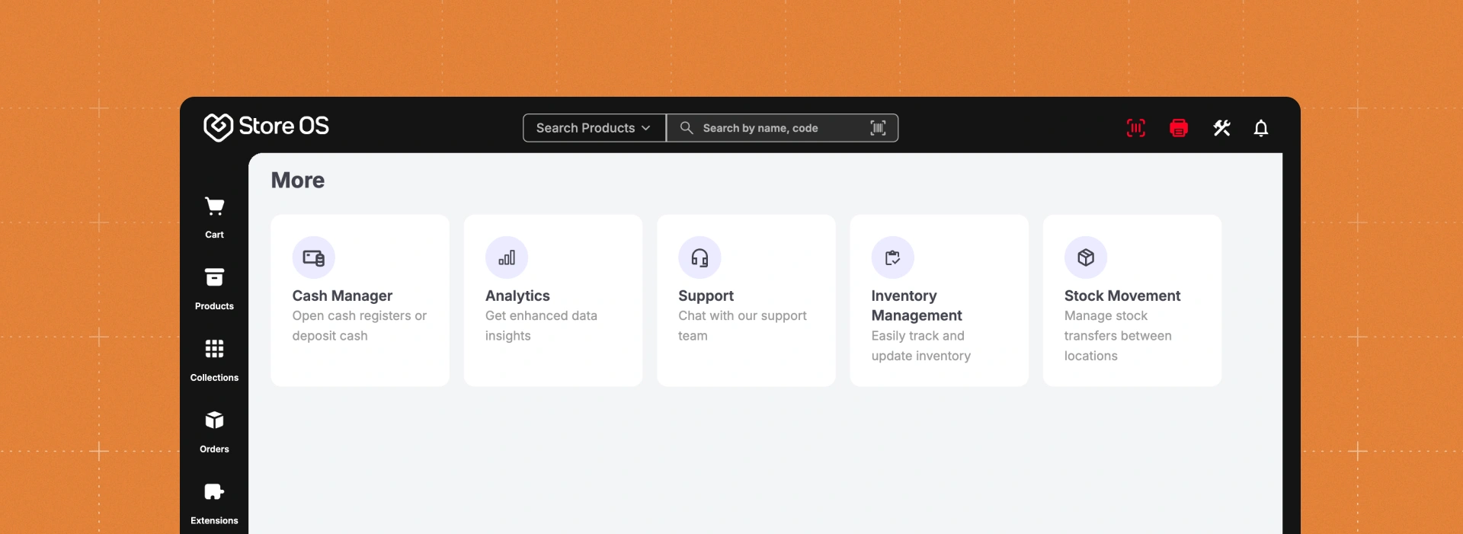Click the red printer icon
The image size is (1463, 534).
pyautogui.click(x=1179, y=128)
